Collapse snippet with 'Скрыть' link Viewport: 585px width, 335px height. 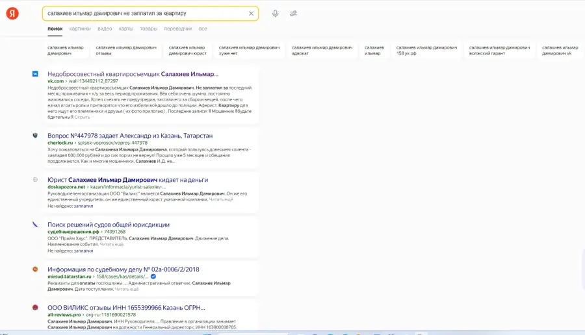point(82,117)
